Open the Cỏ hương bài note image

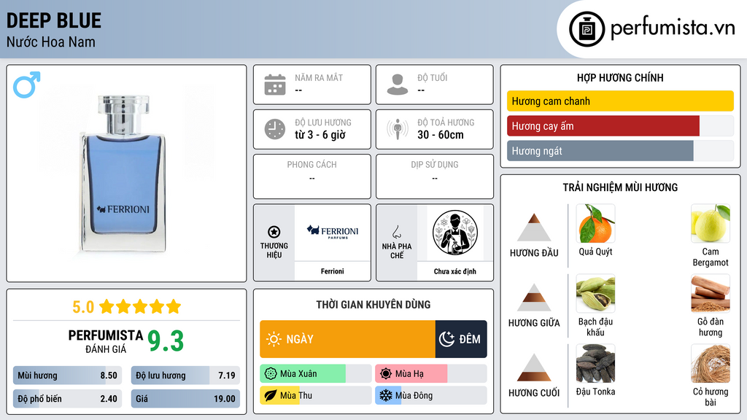pos(711,364)
